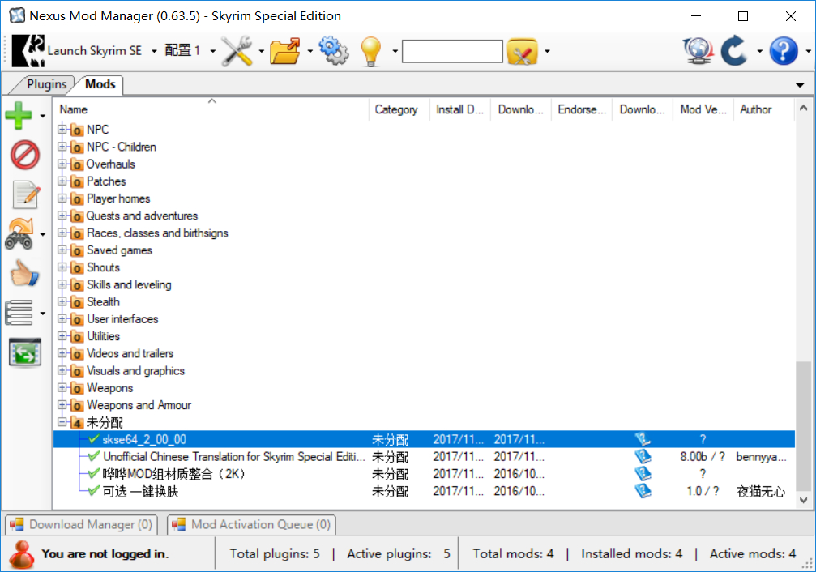Click the notepad edit mod icon
This screenshot has height=572, width=816.
click(25, 194)
